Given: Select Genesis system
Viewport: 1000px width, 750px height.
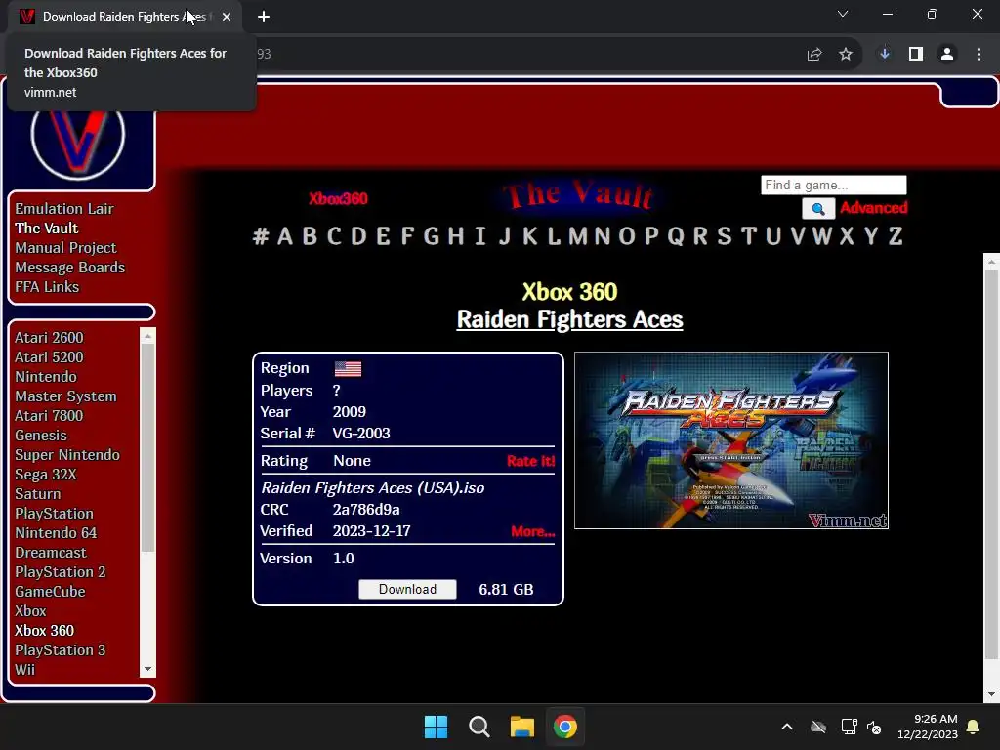Looking at the screenshot, I should 41,436.
